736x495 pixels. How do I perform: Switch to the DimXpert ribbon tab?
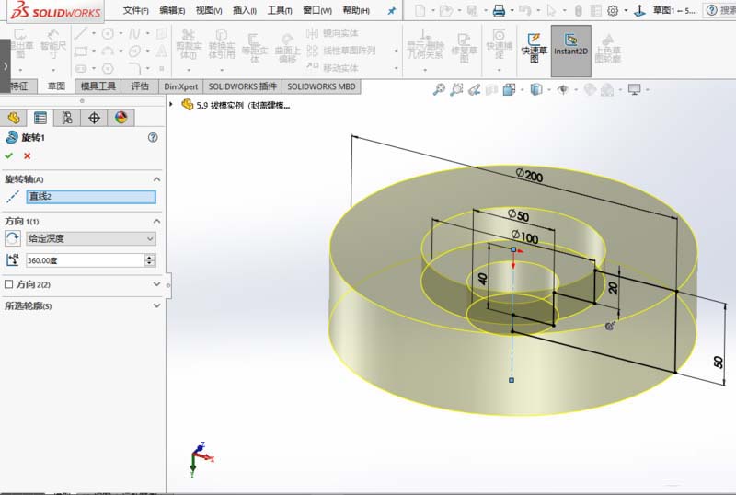point(180,86)
